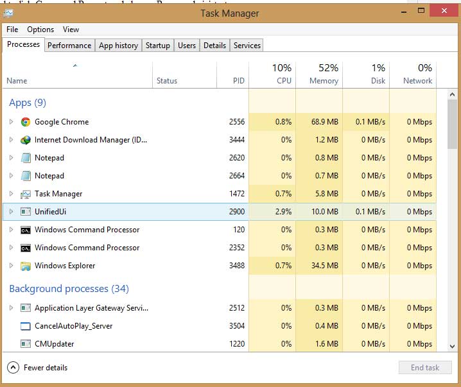Click the Windows Explorer folder icon
Image resolution: width=461 pixels, height=387 pixels.
pyautogui.click(x=26, y=266)
